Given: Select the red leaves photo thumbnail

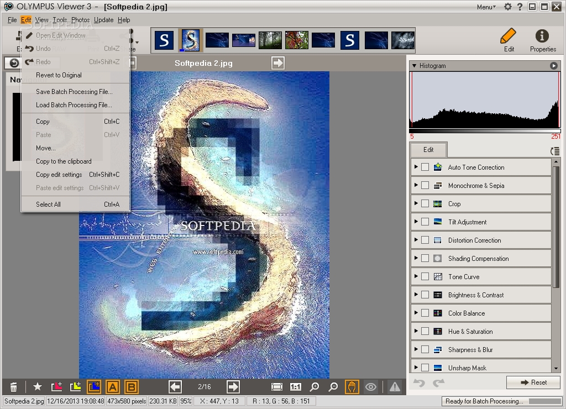Looking at the screenshot, I should point(297,40).
